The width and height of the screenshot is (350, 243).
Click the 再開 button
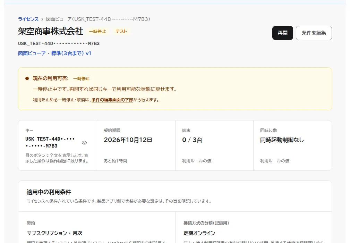coord(282,33)
